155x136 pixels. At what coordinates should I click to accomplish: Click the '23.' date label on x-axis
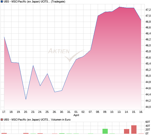pos(33,112)
